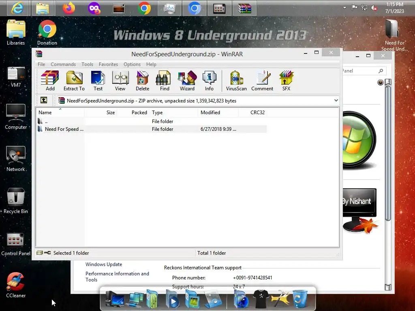415x311 pixels.
Task: Click the background window's vertical scrollbar
Action: click(388, 153)
